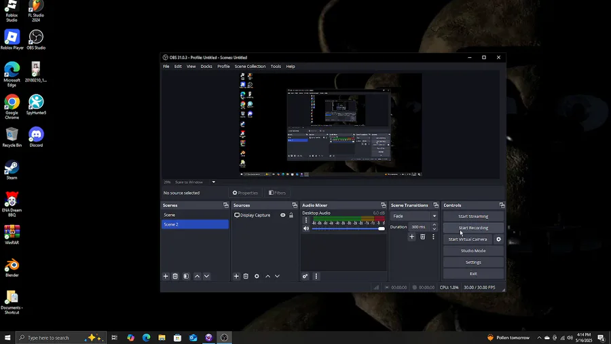This screenshot has width=611, height=344.
Task: Add a new scene with plus icon
Action: click(166, 276)
